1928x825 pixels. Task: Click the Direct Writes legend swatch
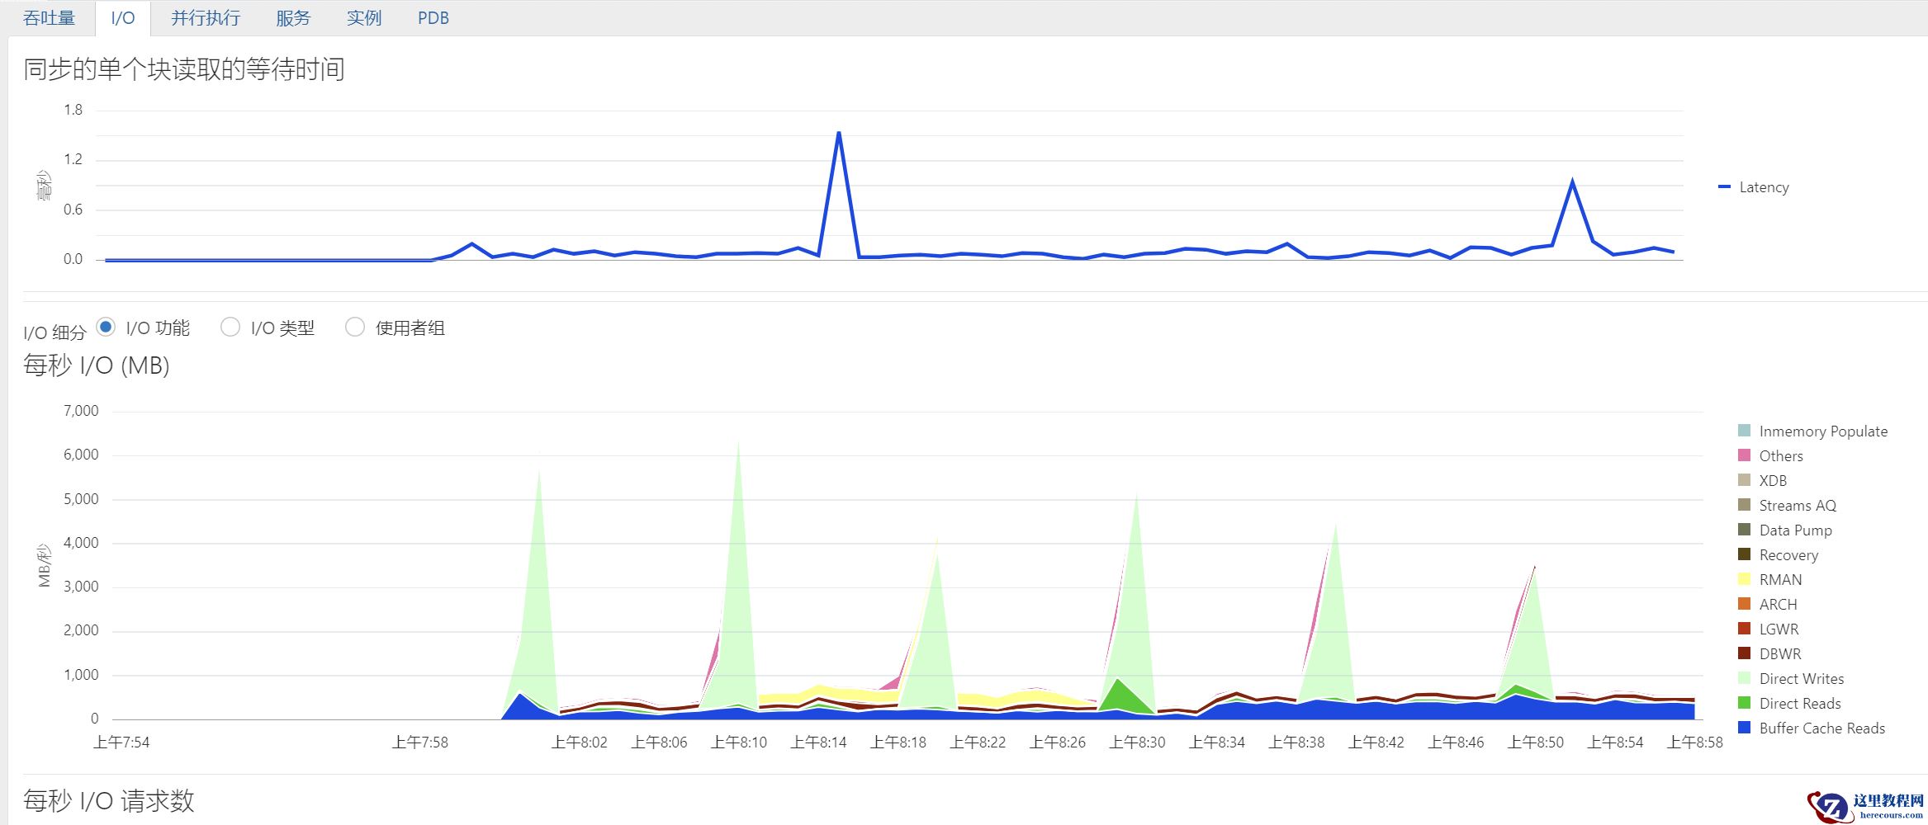pos(1744,678)
